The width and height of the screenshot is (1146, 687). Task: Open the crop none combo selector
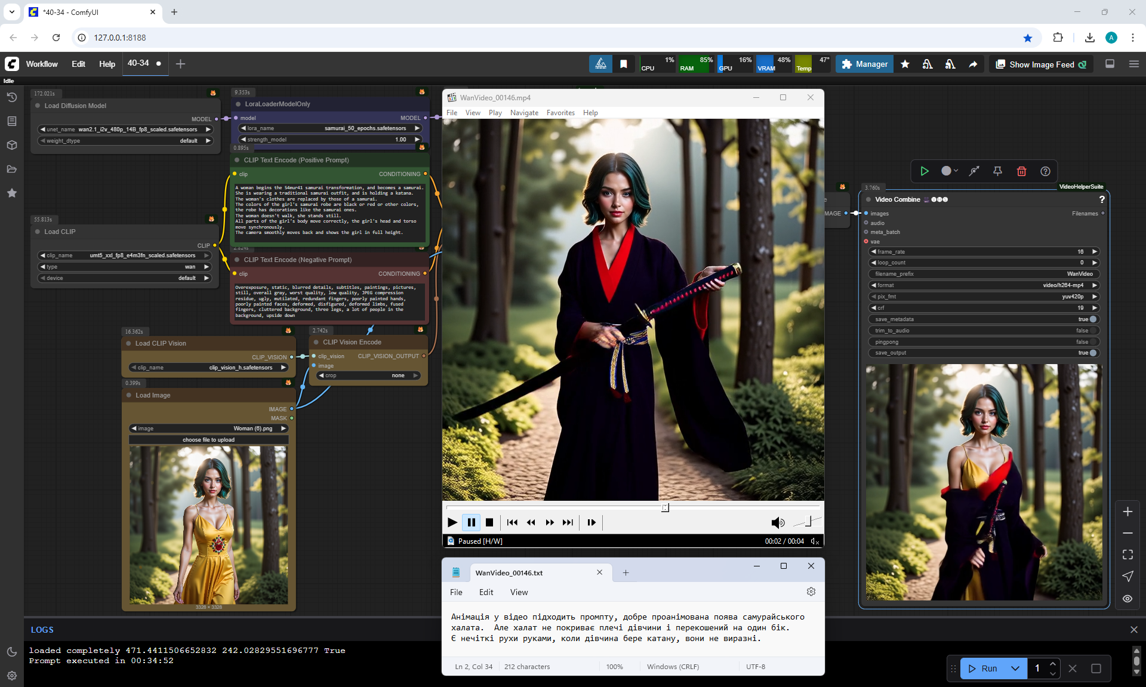pyautogui.click(x=369, y=375)
